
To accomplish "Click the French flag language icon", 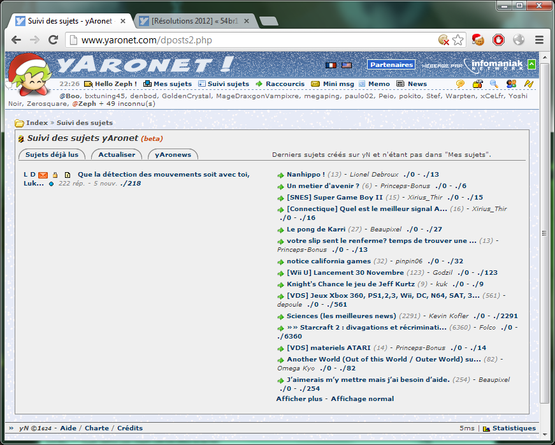I will (x=330, y=65).
